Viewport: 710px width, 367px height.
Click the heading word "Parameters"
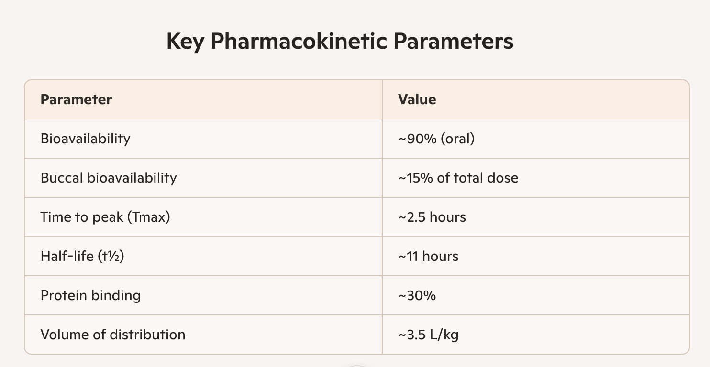click(453, 42)
